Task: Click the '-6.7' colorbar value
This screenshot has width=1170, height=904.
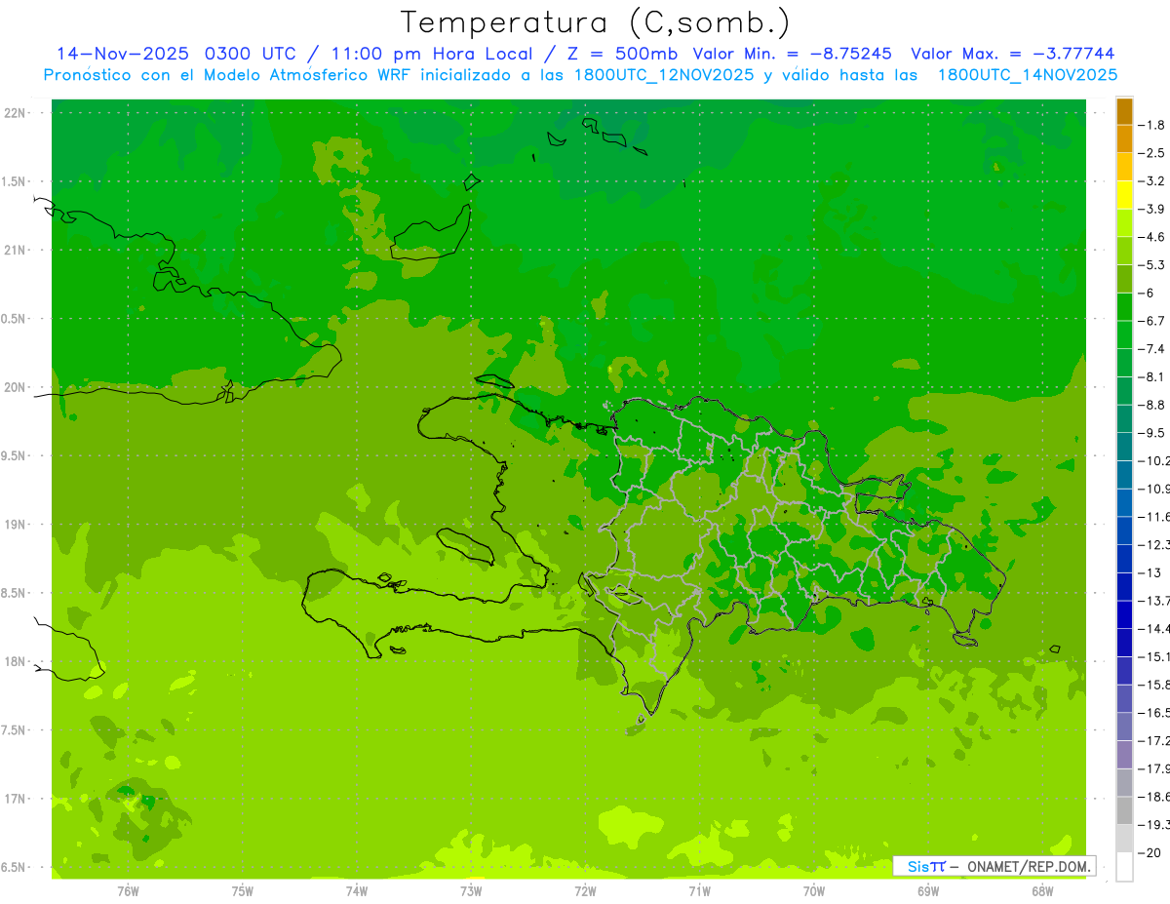Action: tap(1151, 321)
